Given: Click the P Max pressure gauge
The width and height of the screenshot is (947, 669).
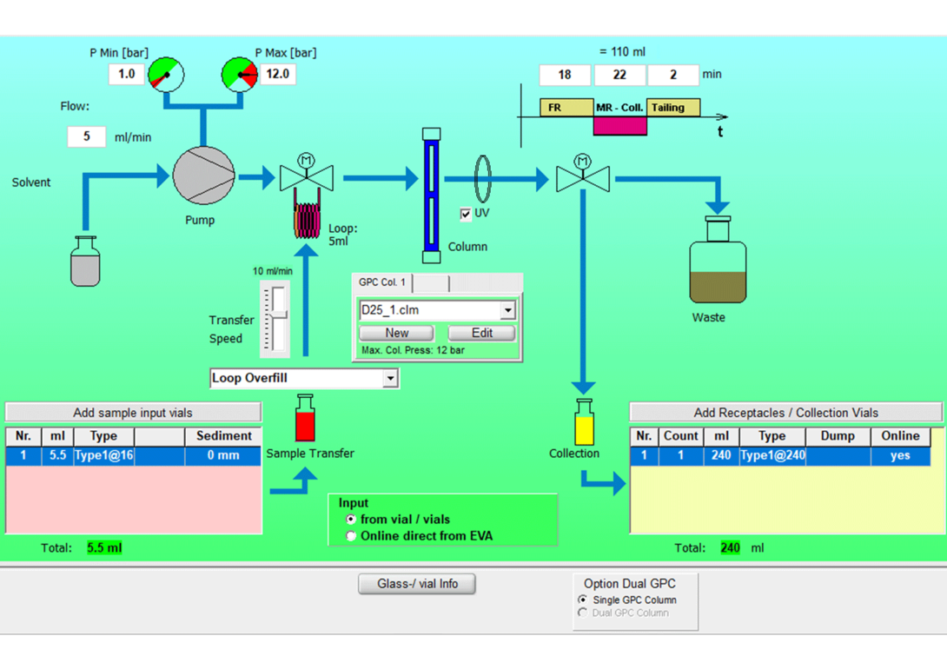Looking at the screenshot, I should coord(239,74).
